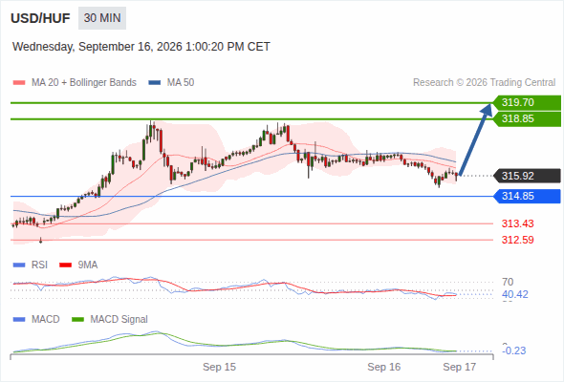The image size is (564, 382).
Task: Click the RSI value 40.42
Action: point(515,295)
